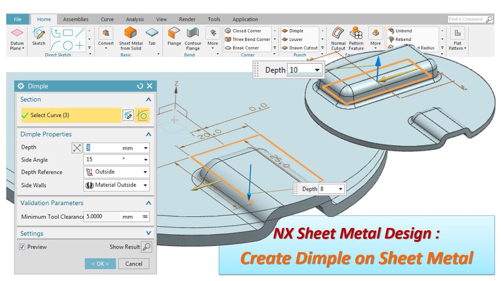Expand the Corner gallery list
Viewport: 501px width, 281px height.
(275, 48)
